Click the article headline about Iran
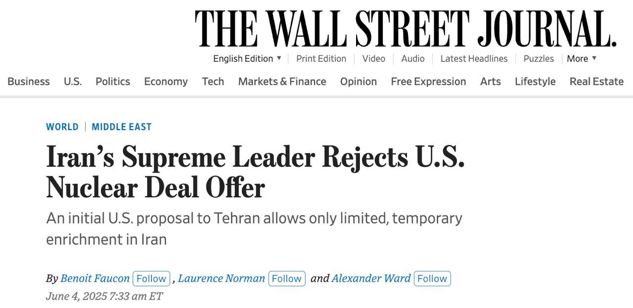The height and width of the screenshot is (308, 633). point(255,172)
